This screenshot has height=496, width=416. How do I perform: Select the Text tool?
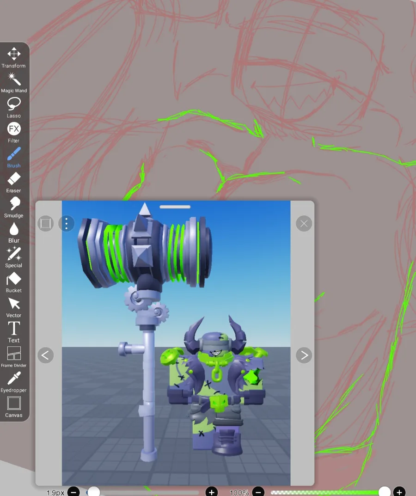click(13, 332)
